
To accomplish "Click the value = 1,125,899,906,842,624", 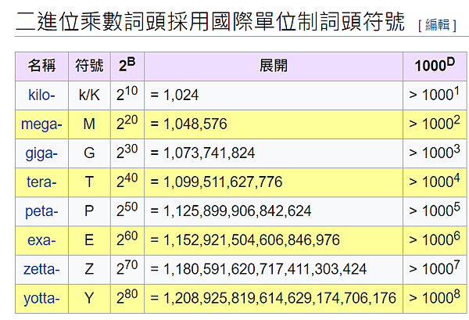I will click(x=231, y=211).
